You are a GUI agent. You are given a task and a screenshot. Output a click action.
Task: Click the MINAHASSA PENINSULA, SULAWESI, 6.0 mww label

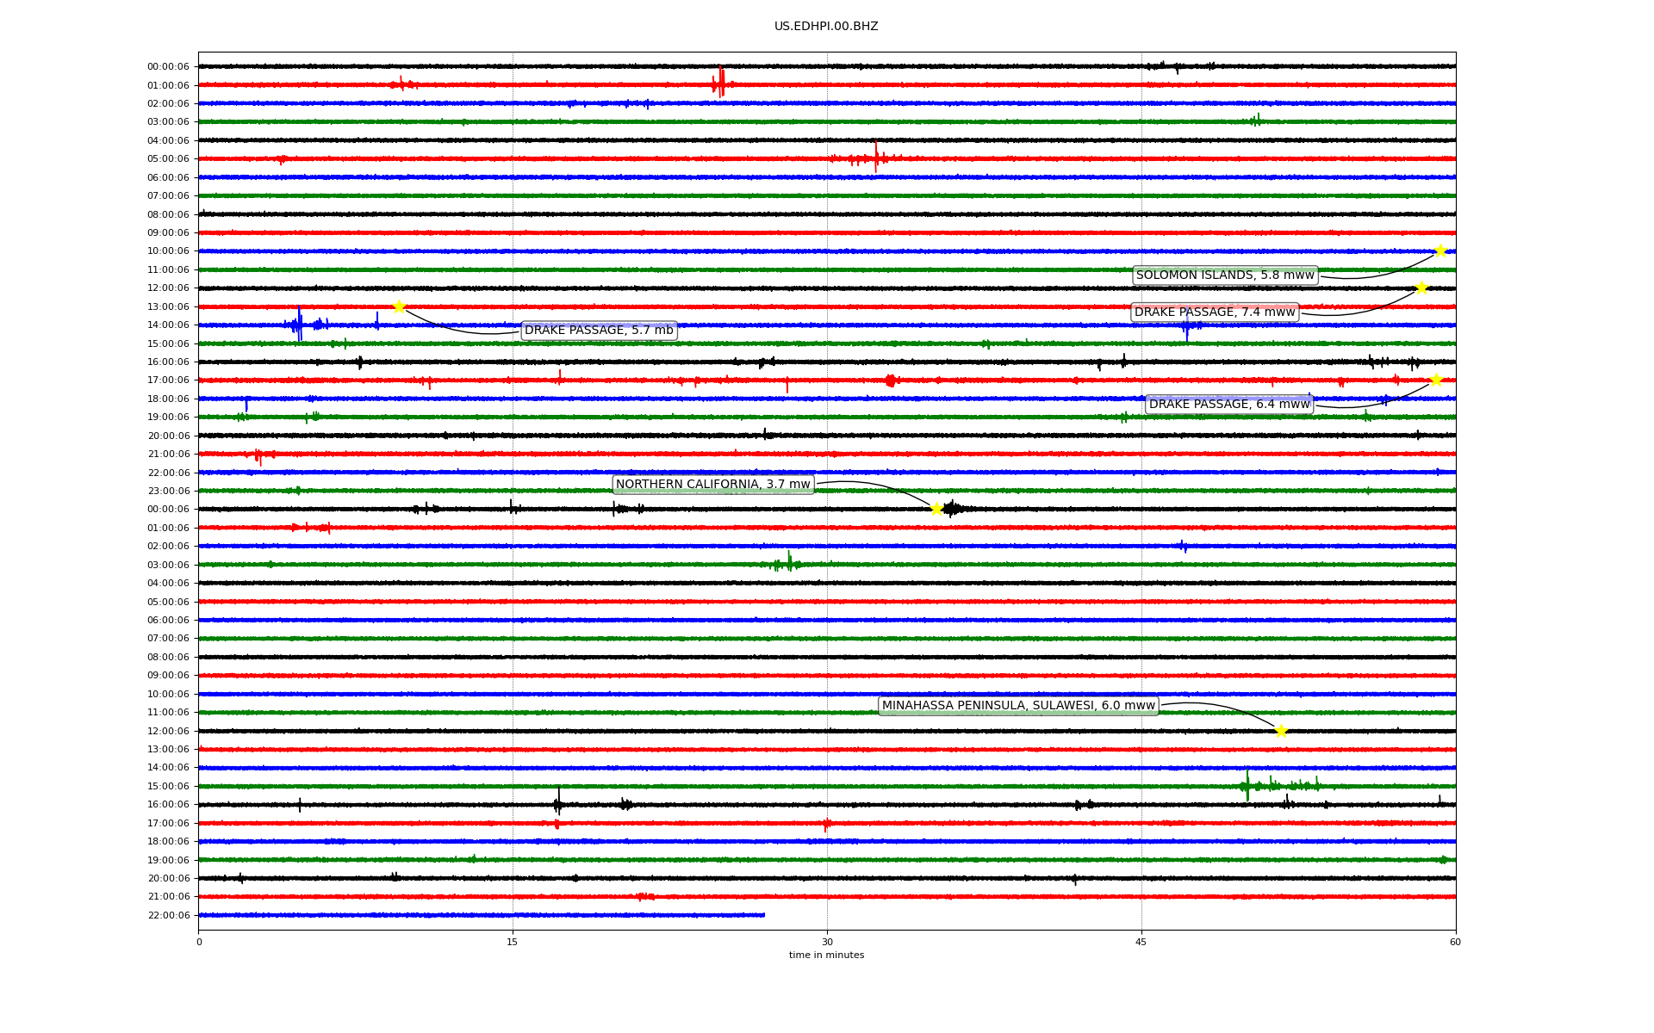[x=1018, y=706]
